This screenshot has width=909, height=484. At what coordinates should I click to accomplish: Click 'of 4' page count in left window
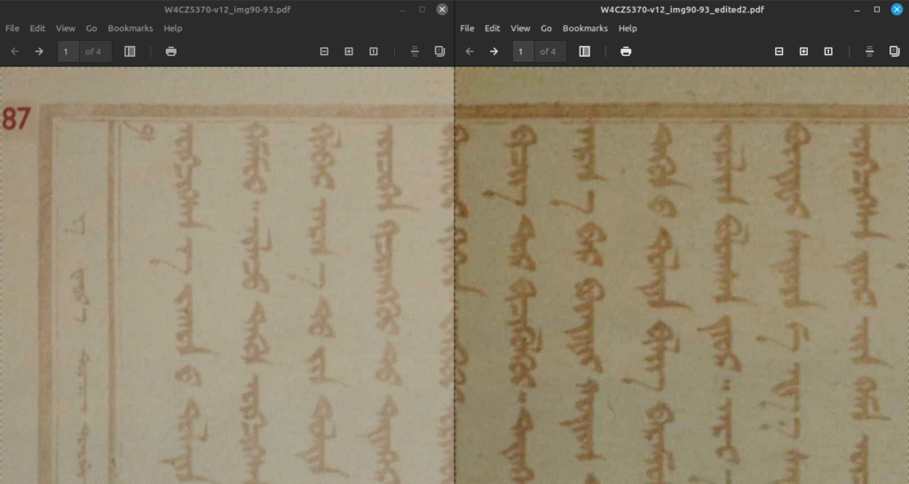click(92, 52)
